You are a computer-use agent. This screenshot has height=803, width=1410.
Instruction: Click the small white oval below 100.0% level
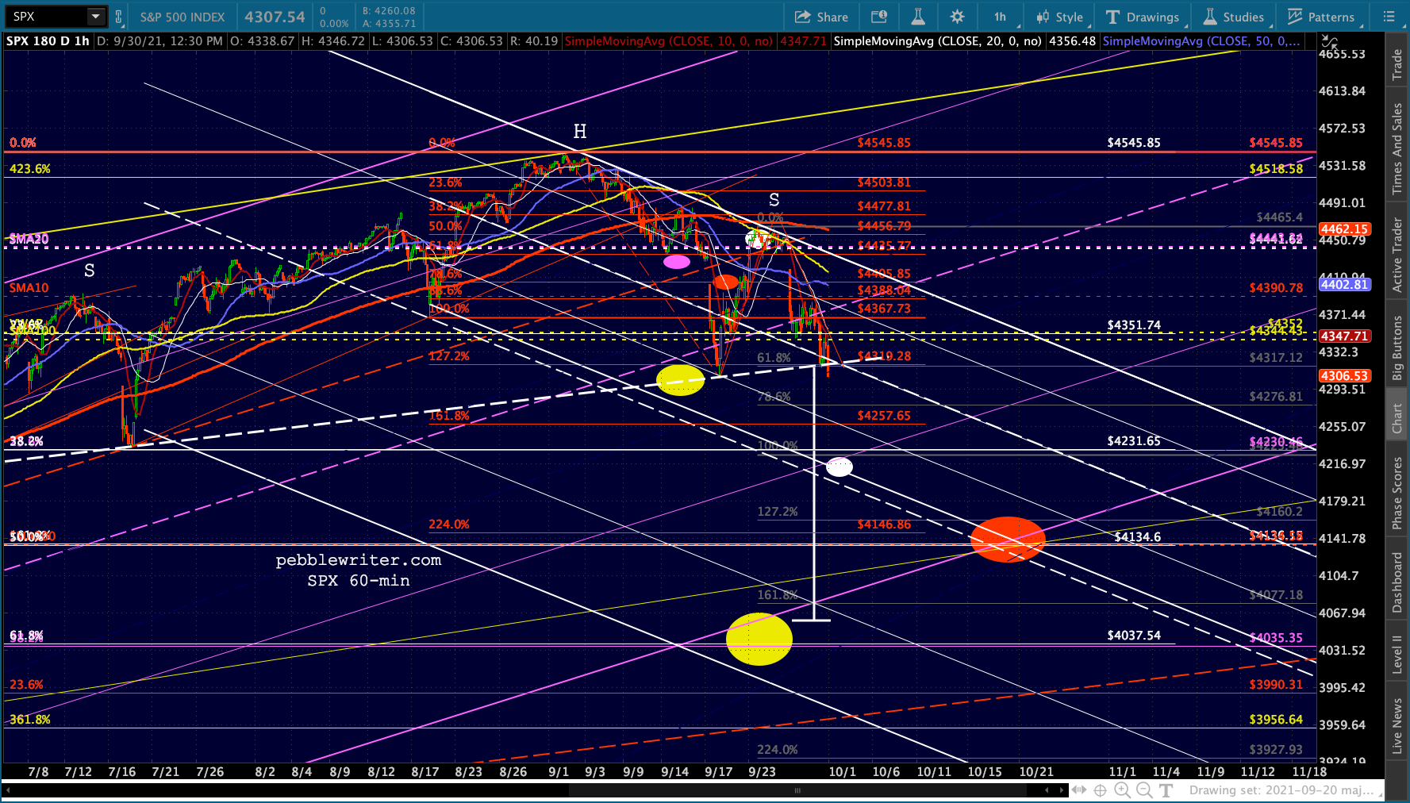839,467
